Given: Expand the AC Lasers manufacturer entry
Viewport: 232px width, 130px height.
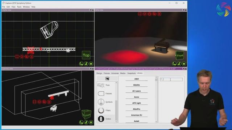Looking at the screenshot, I should (x=137, y=91).
